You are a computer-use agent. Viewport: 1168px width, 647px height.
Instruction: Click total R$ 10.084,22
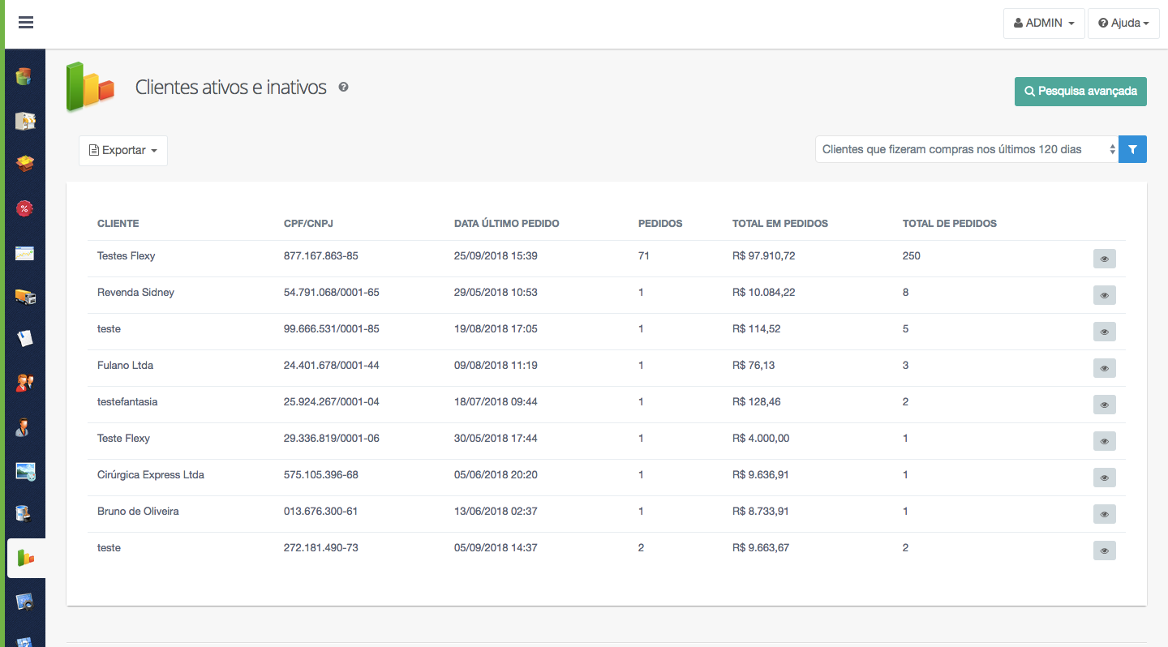click(x=763, y=293)
